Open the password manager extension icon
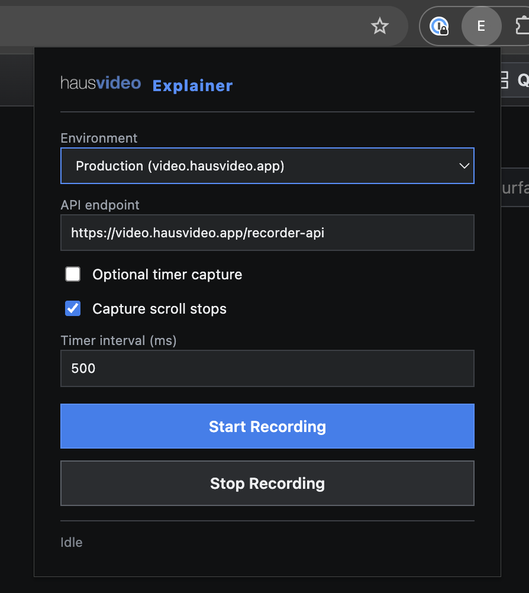 point(439,26)
